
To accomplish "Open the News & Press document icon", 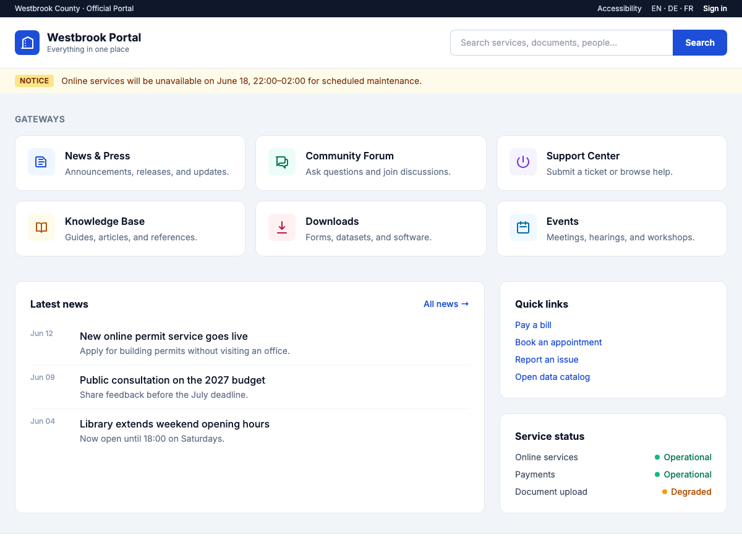I will tap(41, 162).
